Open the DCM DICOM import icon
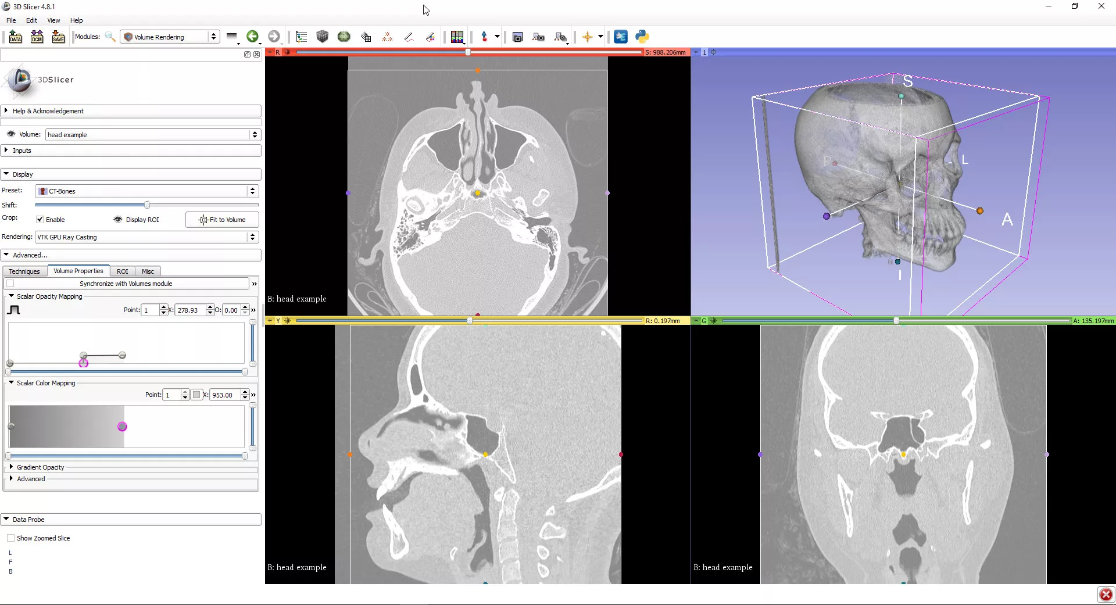The height and width of the screenshot is (605, 1116). pos(37,37)
